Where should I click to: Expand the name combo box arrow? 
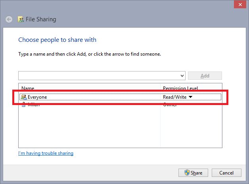[x=182, y=75]
